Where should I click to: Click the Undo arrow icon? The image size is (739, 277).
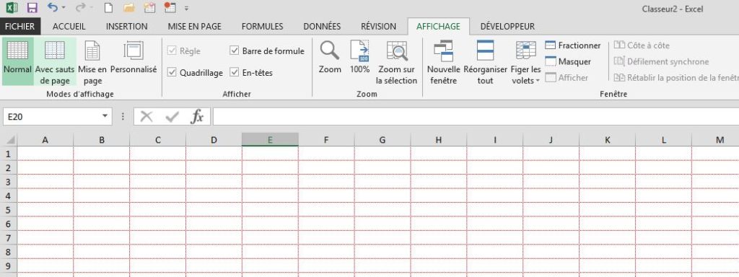[x=53, y=7]
